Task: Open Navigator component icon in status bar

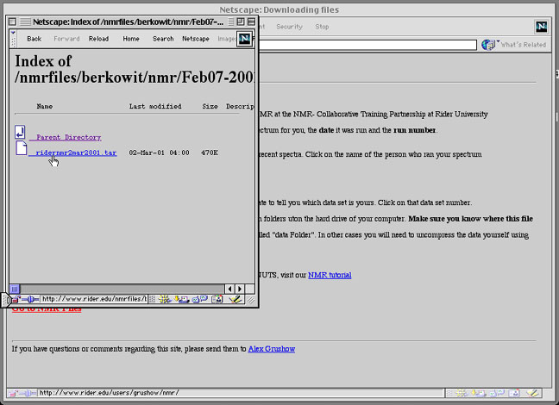Action: [165, 299]
